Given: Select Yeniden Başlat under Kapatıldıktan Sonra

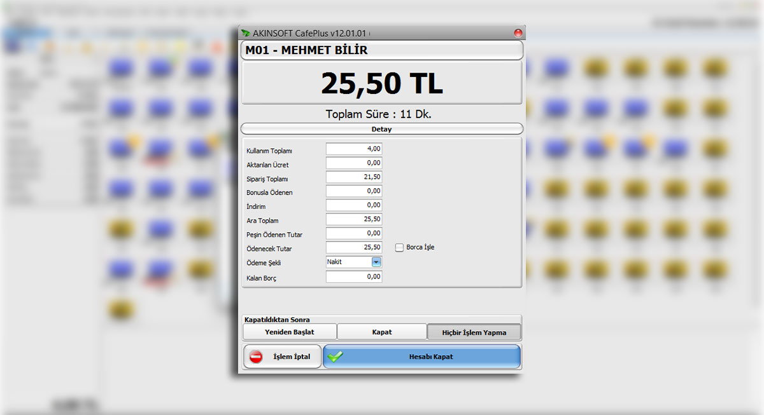Looking at the screenshot, I should pos(290,331).
